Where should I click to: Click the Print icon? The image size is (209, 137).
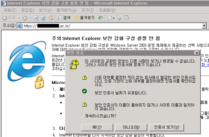click(x=119, y=18)
